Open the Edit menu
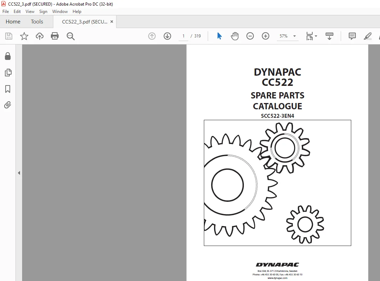The width and height of the screenshot is (380, 281). [x=17, y=11]
